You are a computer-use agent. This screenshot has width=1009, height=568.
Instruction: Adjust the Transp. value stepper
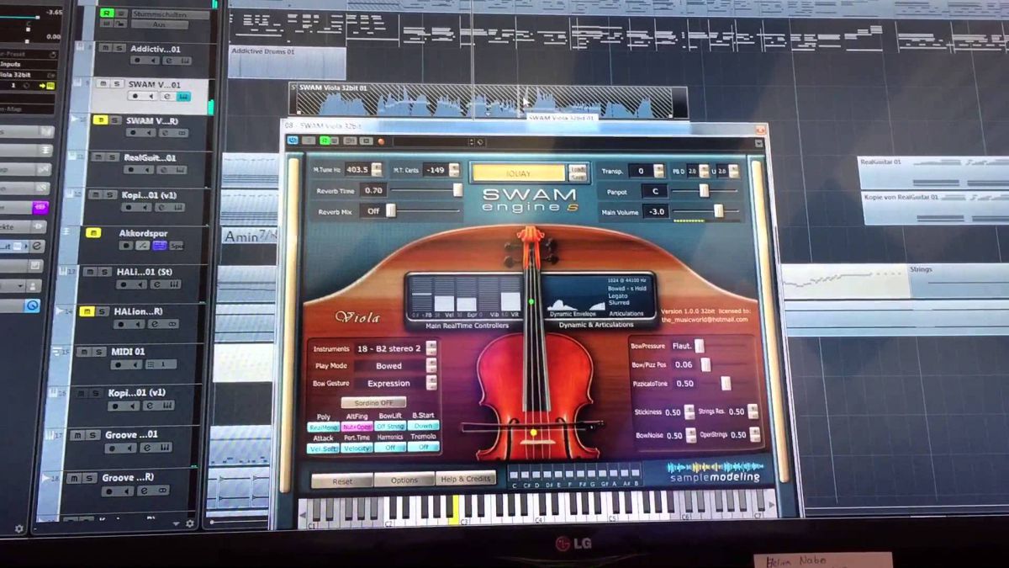(659, 171)
